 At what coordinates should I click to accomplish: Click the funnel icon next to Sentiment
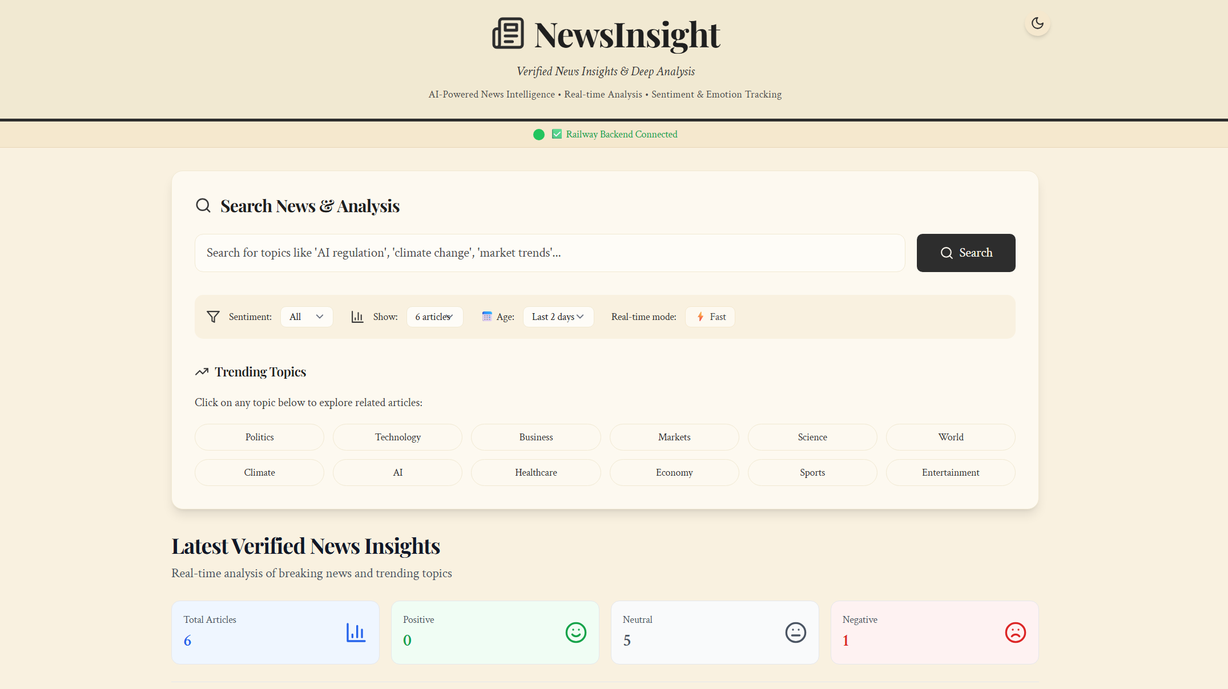coord(212,317)
